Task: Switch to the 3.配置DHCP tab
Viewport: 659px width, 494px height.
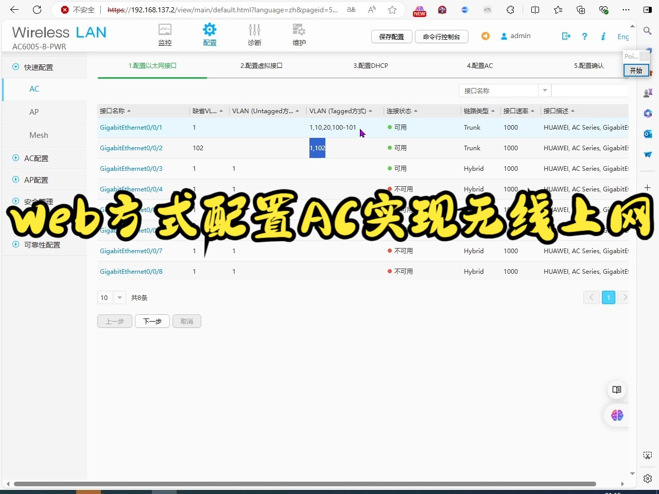Action: pos(370,65)
